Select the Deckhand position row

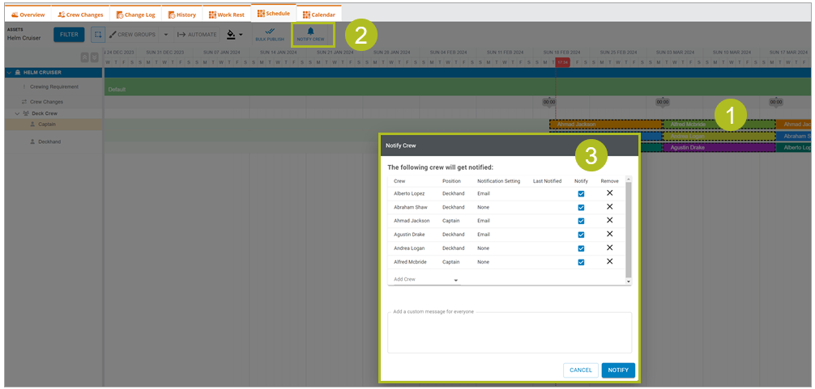pos(53,142)
